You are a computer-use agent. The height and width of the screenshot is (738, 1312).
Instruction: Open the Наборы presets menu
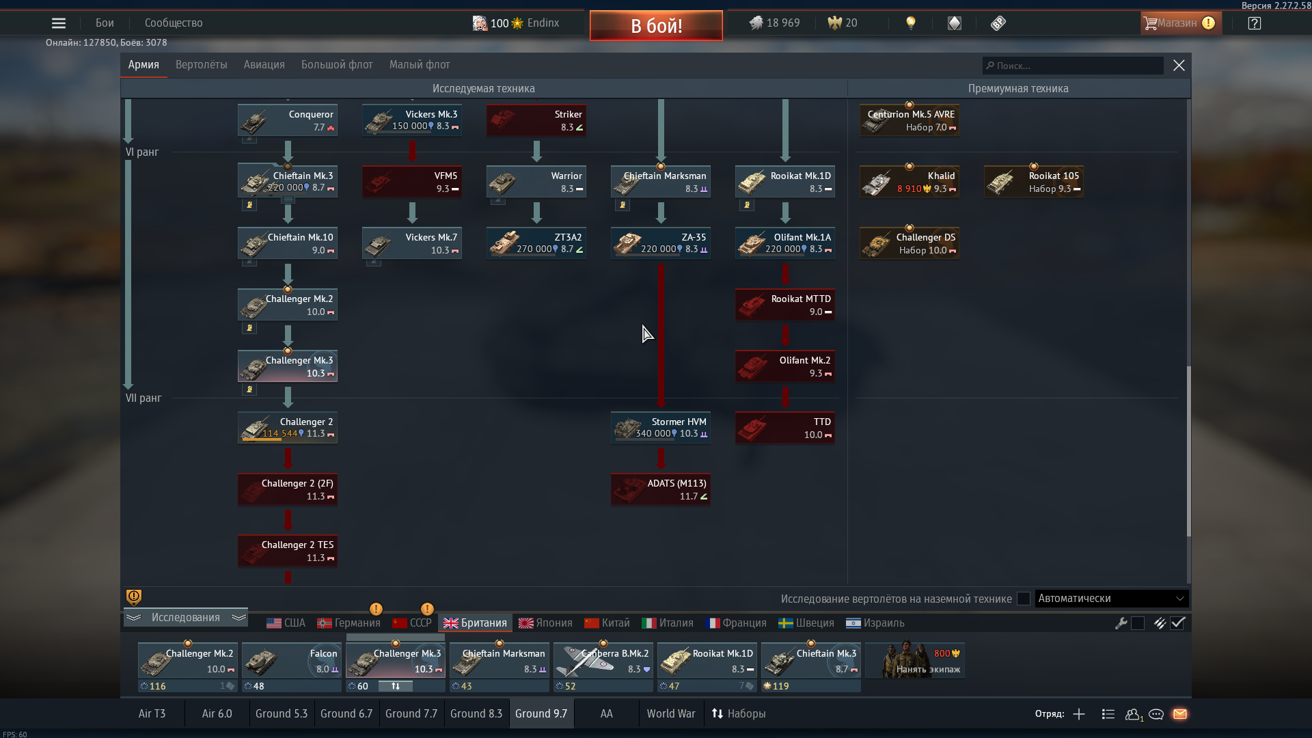(x=739, y=713)
